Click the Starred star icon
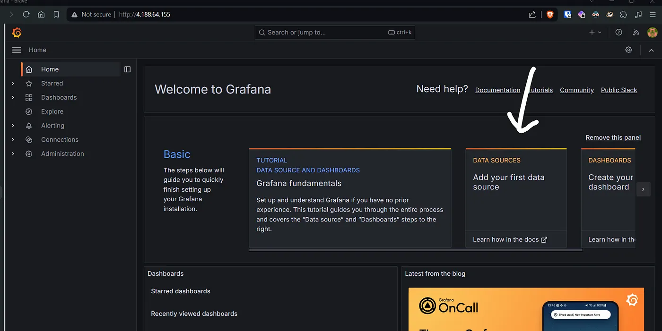Image resolution: width=662 pixels, height=331 pixels. 29,84
